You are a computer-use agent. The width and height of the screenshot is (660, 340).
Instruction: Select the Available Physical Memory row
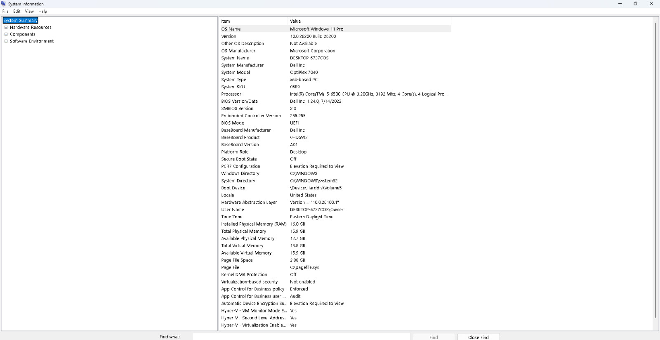click(x=335, y=238)
